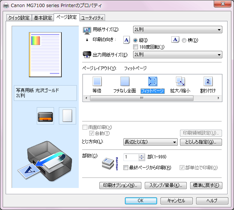Select the 等倍 normal-size layout icon
234x210 pixels.
point(97,81)
